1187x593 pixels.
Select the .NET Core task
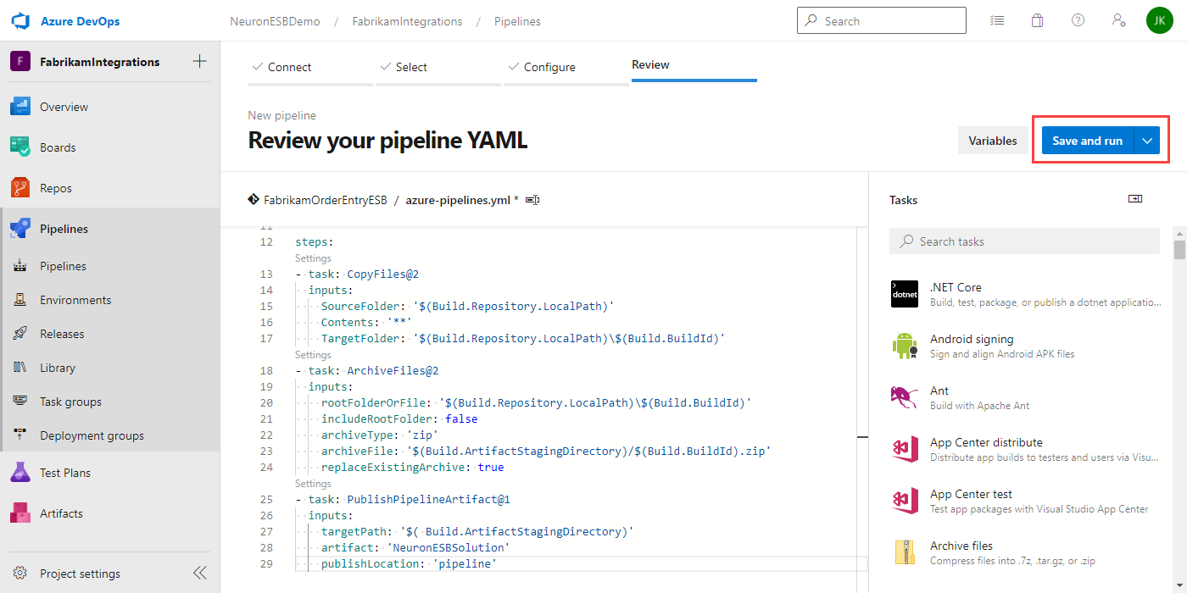pos(1024,294)
